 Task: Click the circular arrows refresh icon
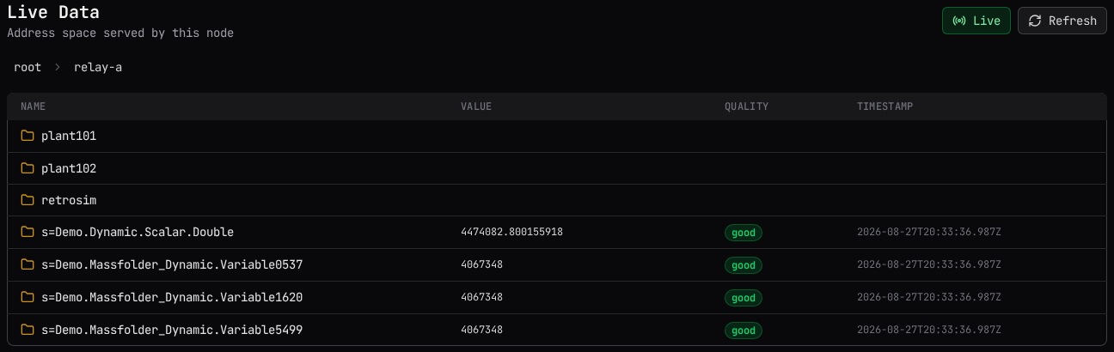pos(1035,21)
